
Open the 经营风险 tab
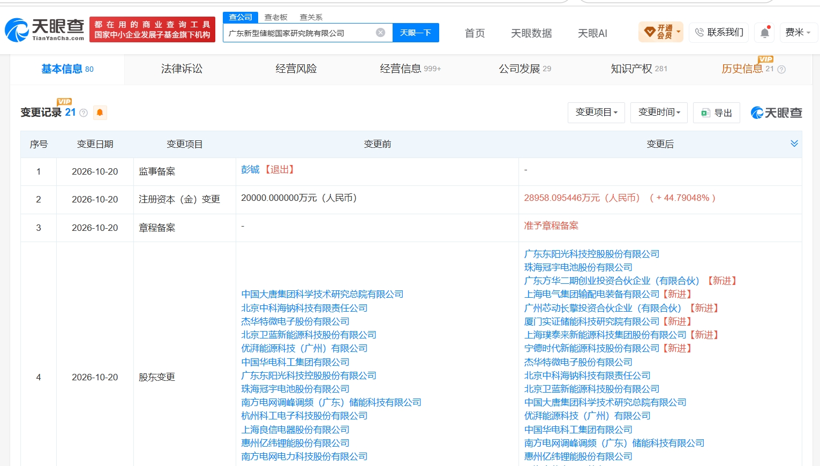coord(296,69)
